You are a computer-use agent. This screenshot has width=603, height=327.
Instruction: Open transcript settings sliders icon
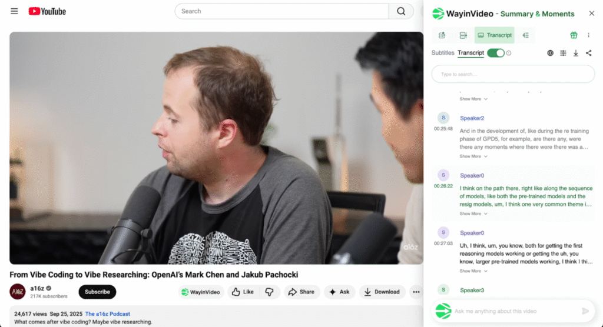(x=563, y=53)
